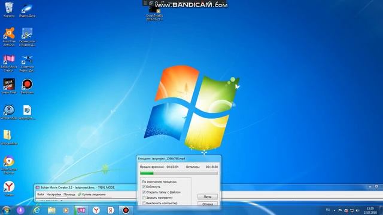Screen dimensions: 383x215
Task: Open the Файл menu in Bolide Movie Creator
Action: 41,195
